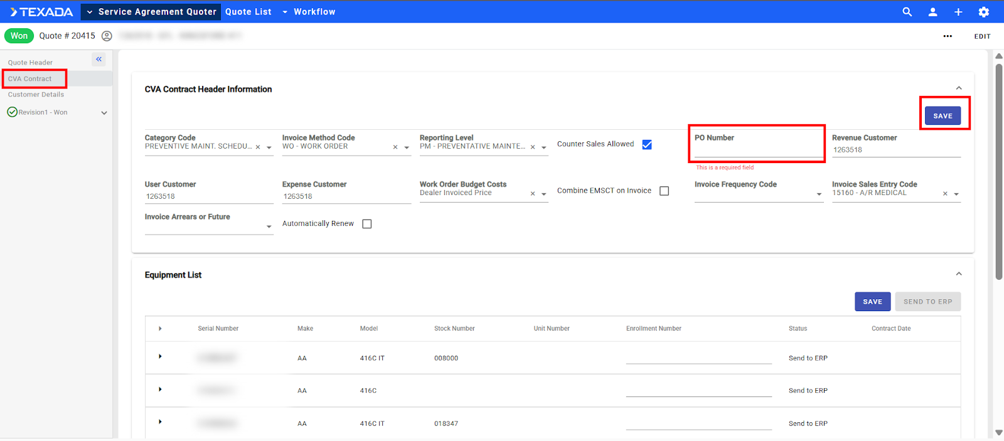Image resolution: width=1004 pixels, height=441 pixels.
Task: Open the Invoice Frequency Code dropdown
Action: click(819, 194)
